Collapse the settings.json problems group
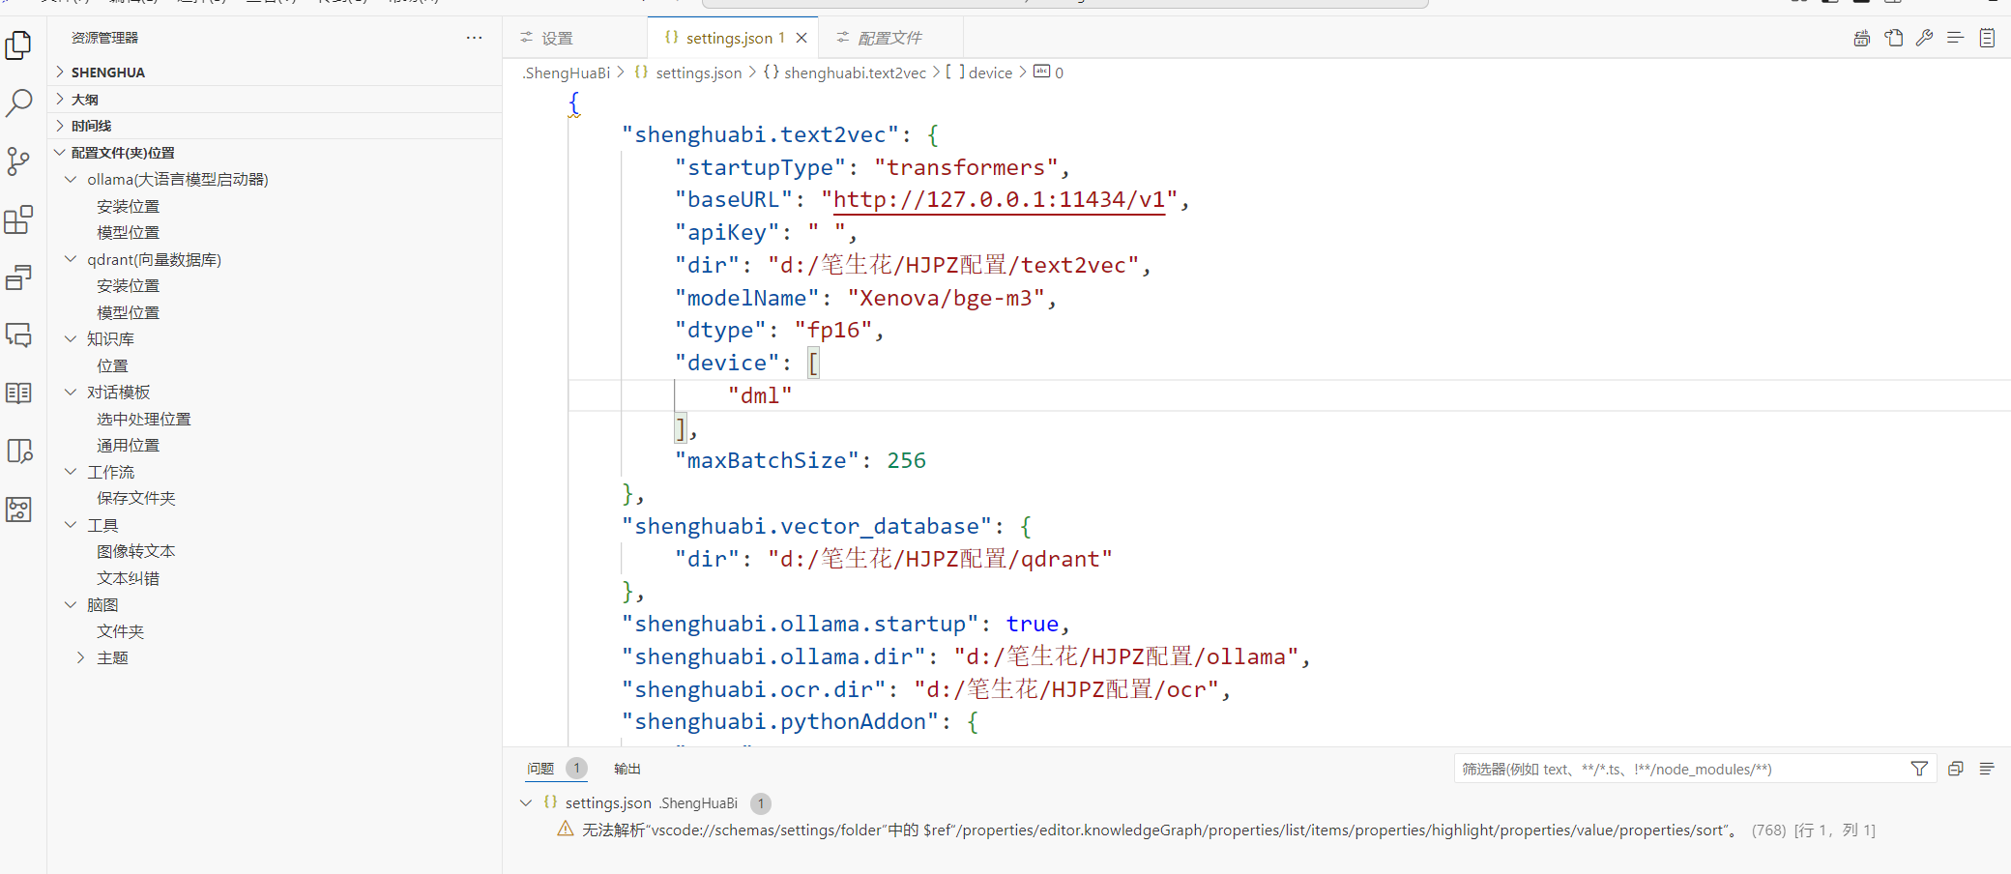The image size is (2011, 874). [526, 802]
